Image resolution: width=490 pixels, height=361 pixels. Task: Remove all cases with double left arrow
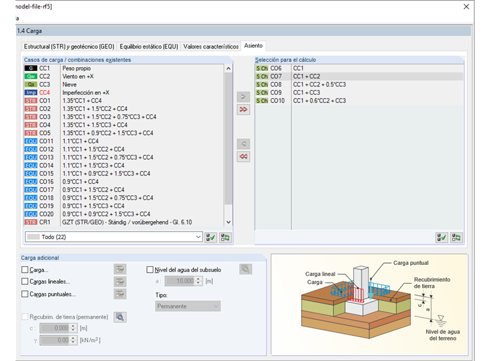coord(243,157)
